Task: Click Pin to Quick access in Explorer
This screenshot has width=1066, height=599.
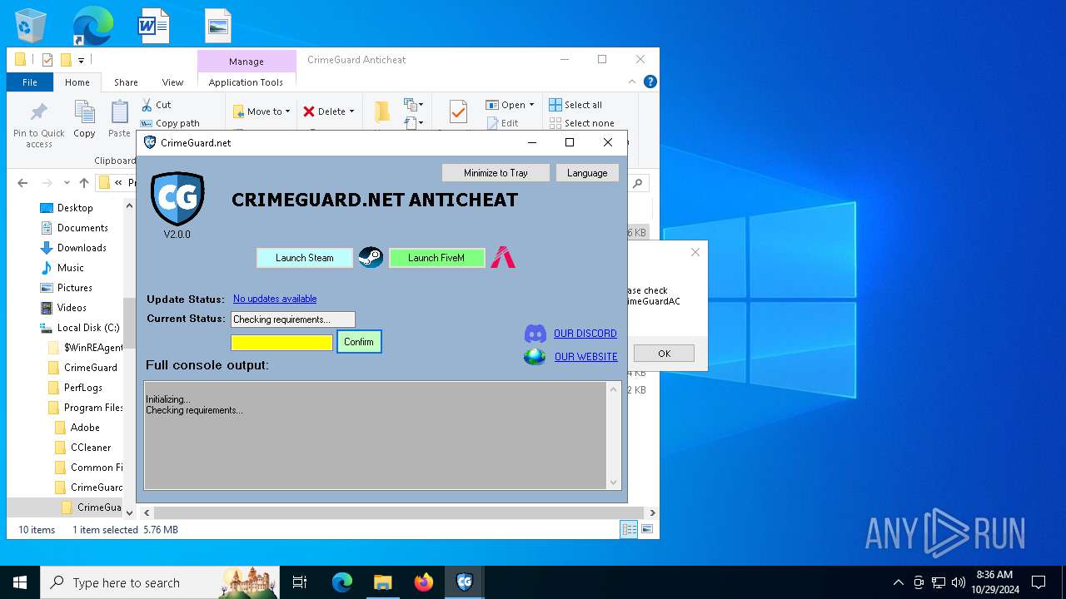Action: 38,126
